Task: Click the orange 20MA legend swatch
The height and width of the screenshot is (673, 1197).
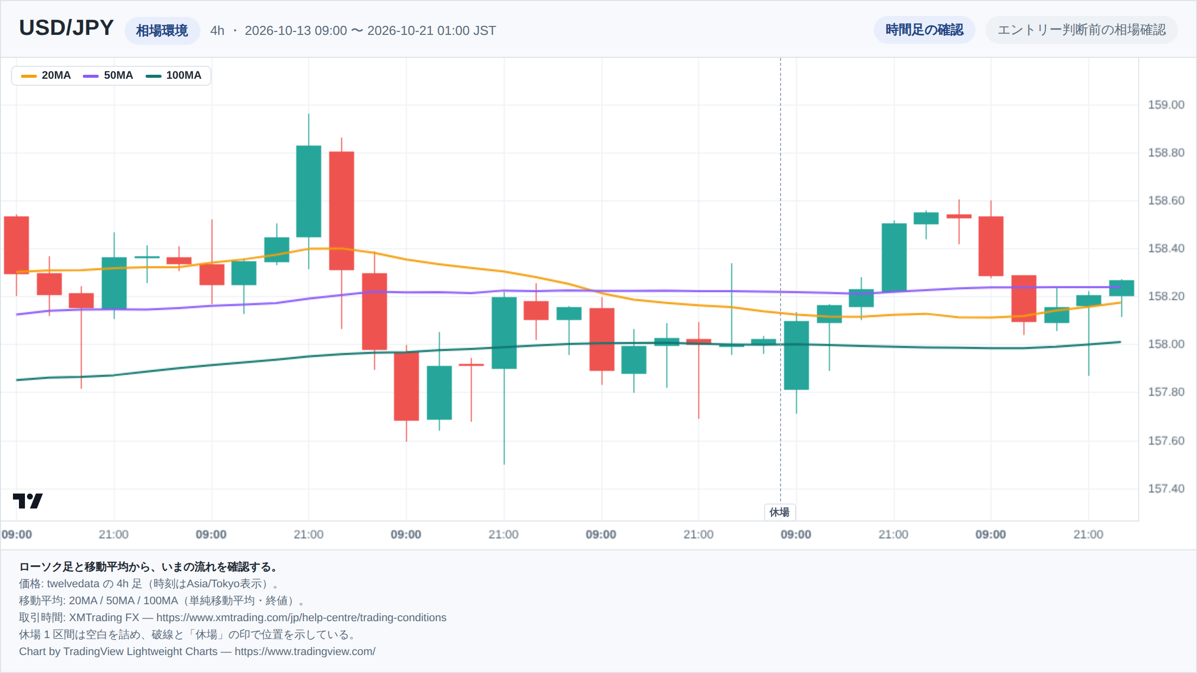Action: click(x=28, y=76)
